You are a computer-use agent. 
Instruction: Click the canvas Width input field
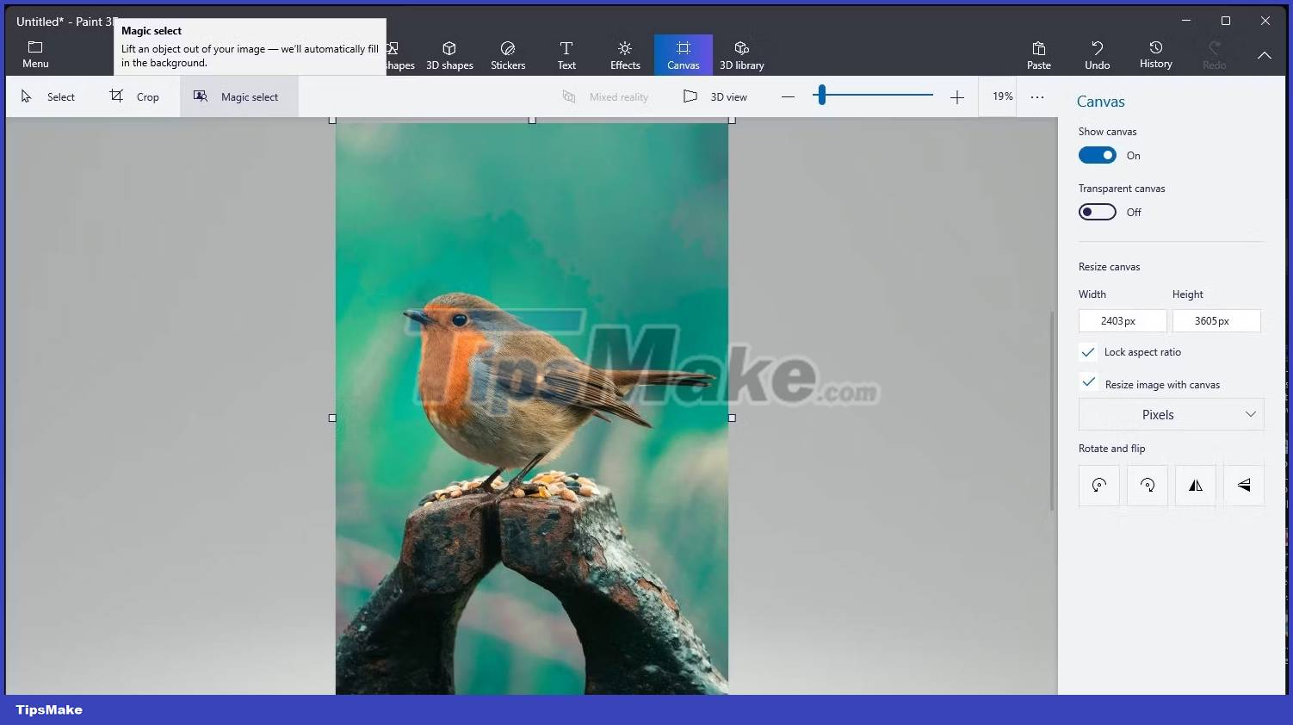tap(1123, 320)
